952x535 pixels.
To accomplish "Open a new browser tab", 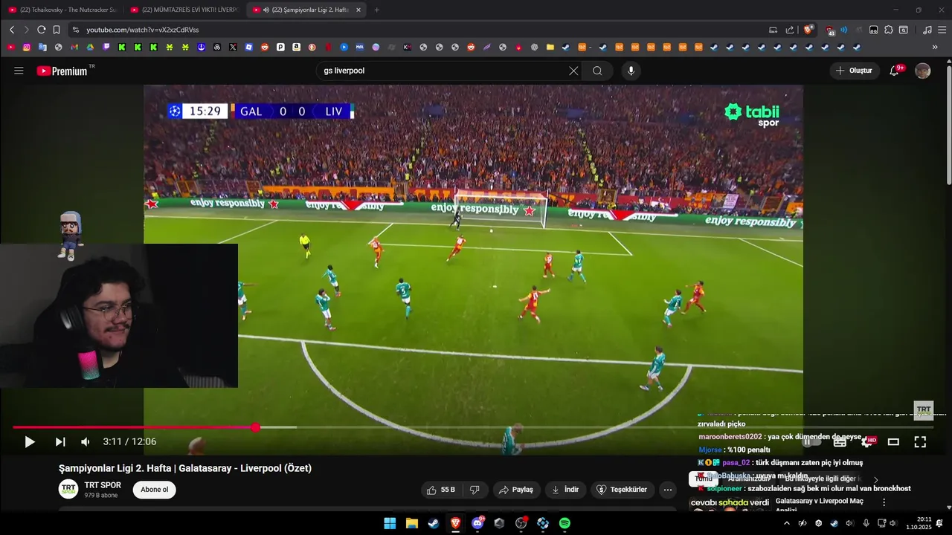I will [376, 10].
